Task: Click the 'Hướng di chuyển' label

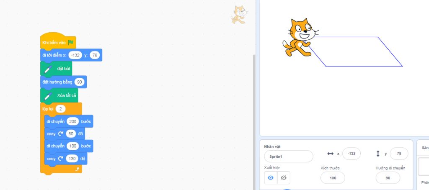Action: coord(390,168)
